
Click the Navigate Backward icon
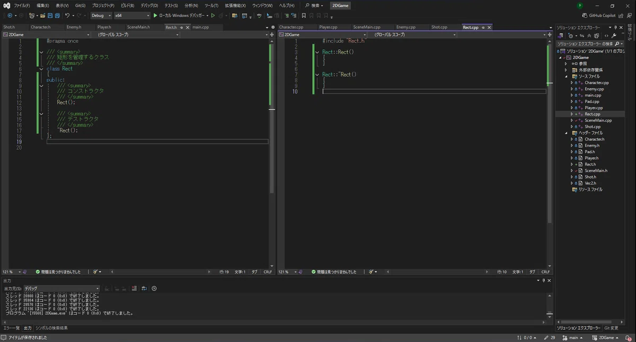coord(10,15)
